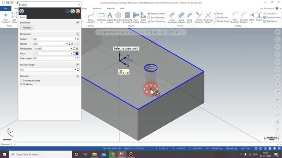
Task: Open the Viewsheet 1 tab
Action: tap(7, 144)
